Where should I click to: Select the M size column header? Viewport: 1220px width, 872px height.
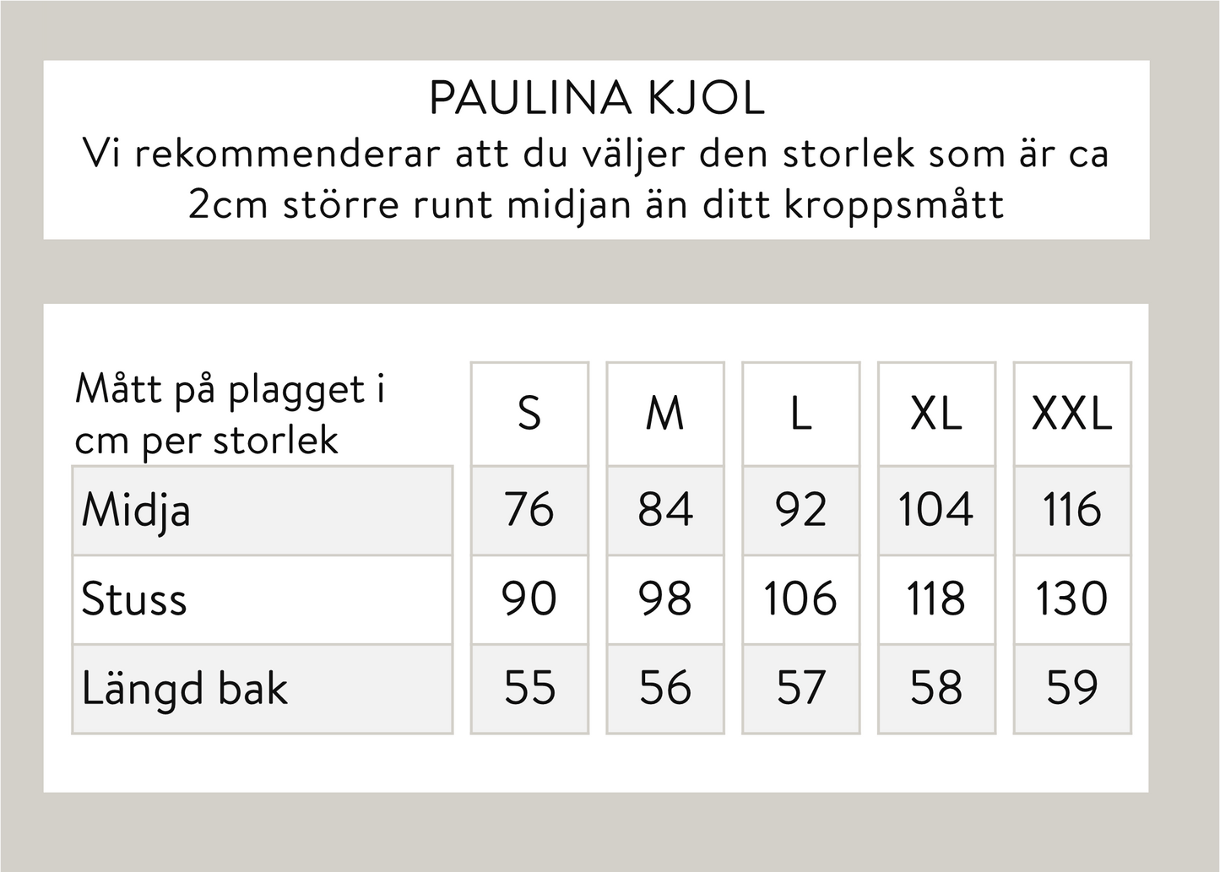tap(665, 414)
